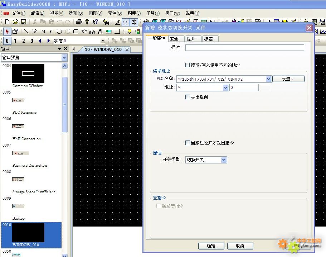The height and width of the screenshot is (257, 326).
Task: Click the window list scrollbar up arrow
Action: (64, 66)
